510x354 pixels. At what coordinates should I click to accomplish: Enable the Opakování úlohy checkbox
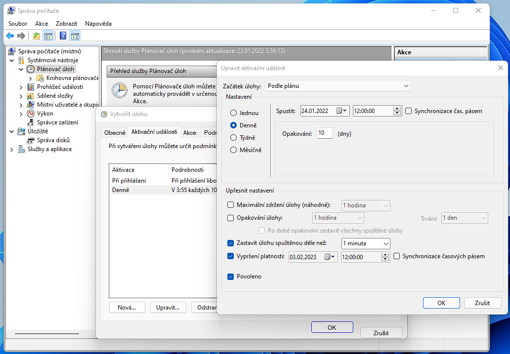tap(230, 218)
